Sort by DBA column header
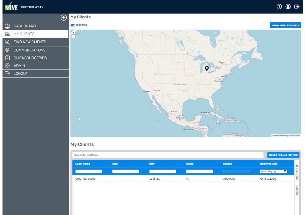 click(115, 164)
